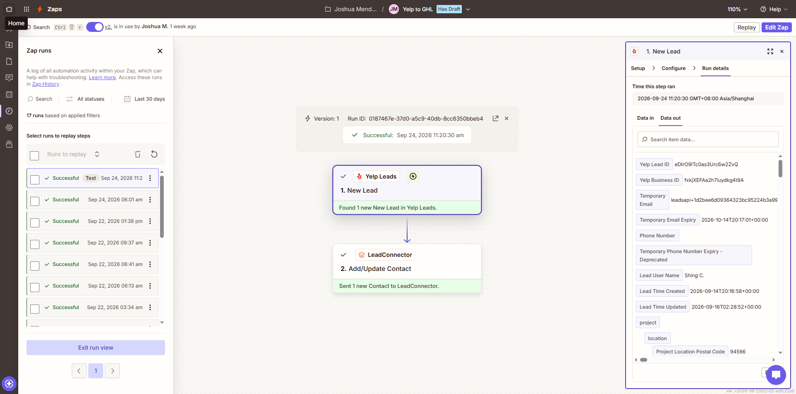Screen dimensions: 796x394
Task: Expand the New Lead panel to fullscreen
Action: tap(770, 51)
